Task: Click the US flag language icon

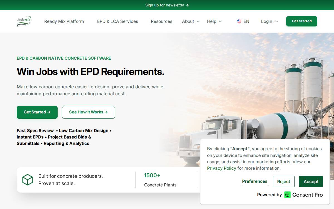Action: (x=239, y=21)
